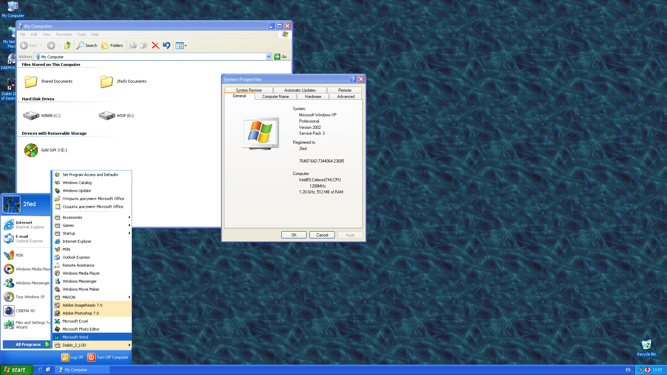Click the user picture next to 2fed

[x=11, y=204]
